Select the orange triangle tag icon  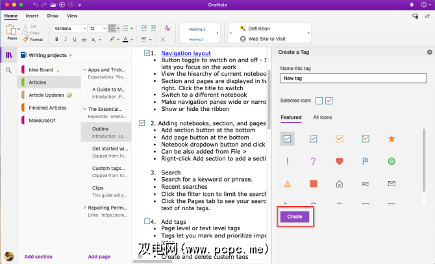[287, 184]
